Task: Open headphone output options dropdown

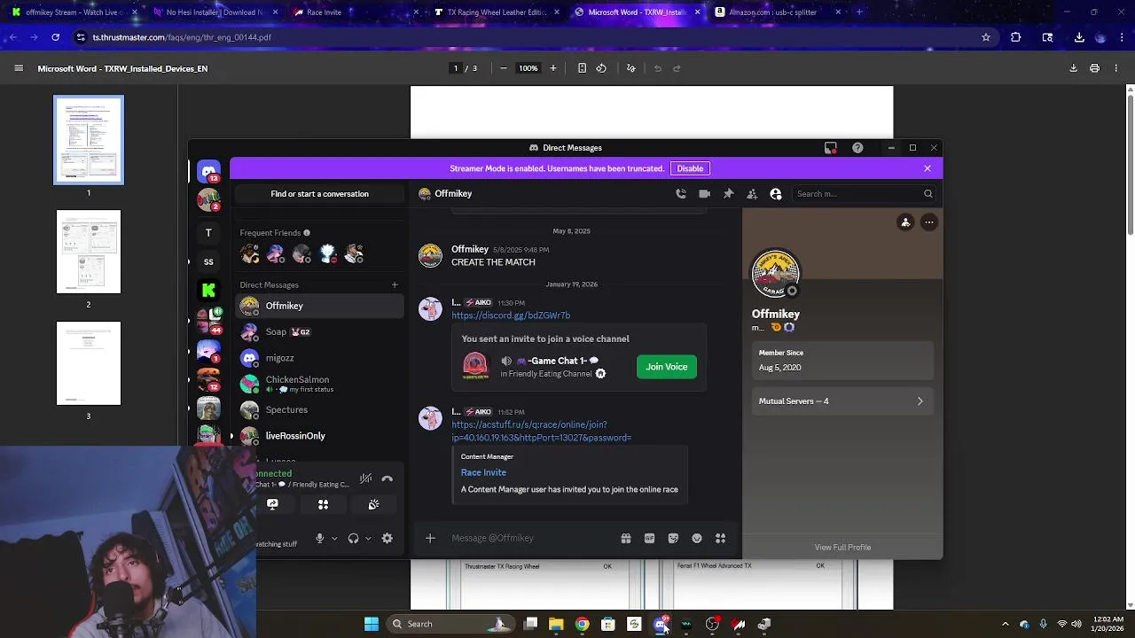Action: tap(368, 538)
